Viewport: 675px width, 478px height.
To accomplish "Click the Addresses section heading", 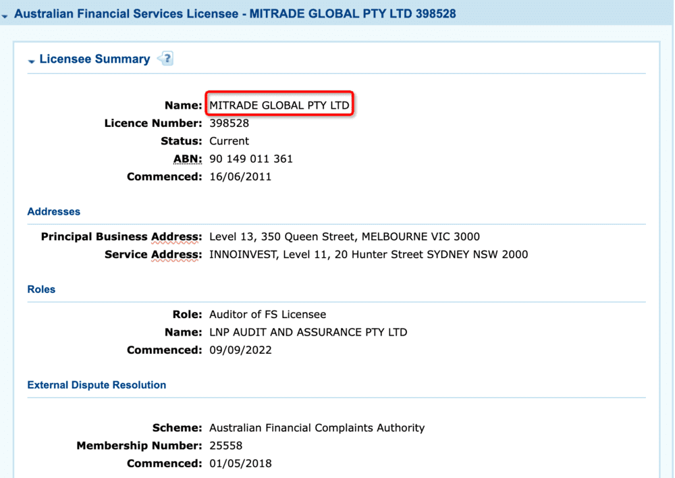I will tap(54, 211).
